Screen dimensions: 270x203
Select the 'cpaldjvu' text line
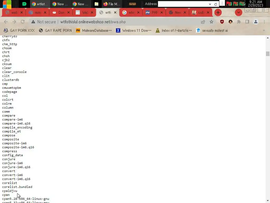10,191
